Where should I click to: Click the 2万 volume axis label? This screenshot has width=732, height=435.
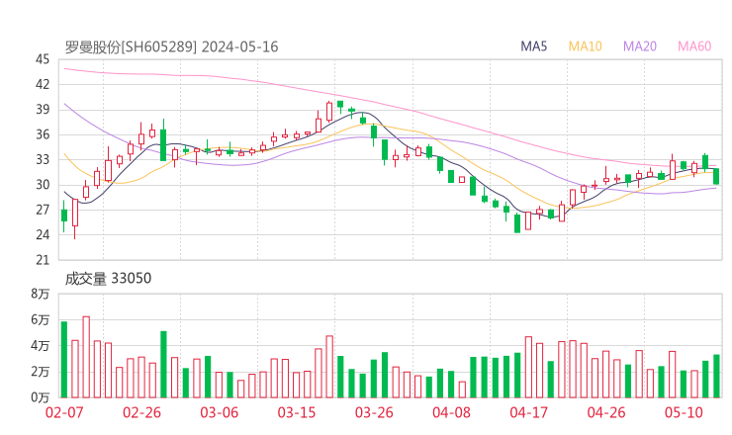coord(41,372)
